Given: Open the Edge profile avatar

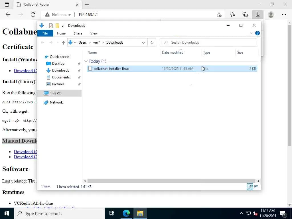Looking at the screenshot, I should [271, 15].
